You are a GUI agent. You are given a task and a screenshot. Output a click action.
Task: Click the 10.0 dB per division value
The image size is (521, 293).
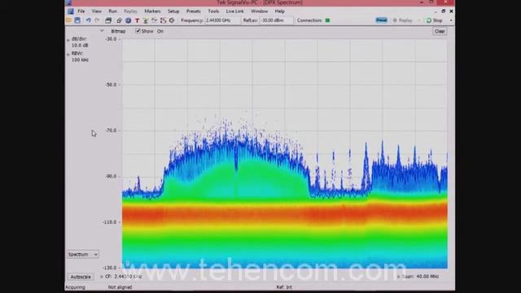[80, 46]
